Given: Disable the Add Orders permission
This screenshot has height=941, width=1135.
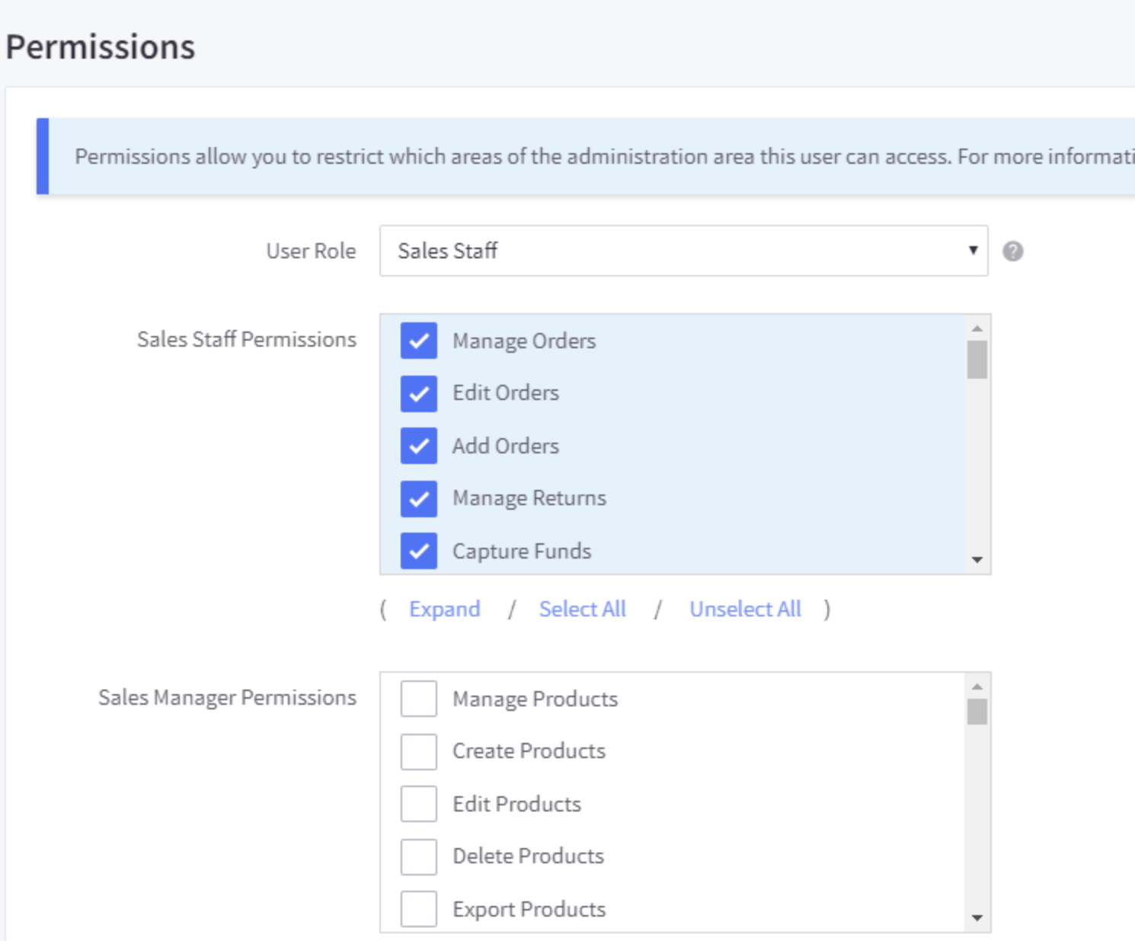Looking at the screenshot, I should 419,446.
